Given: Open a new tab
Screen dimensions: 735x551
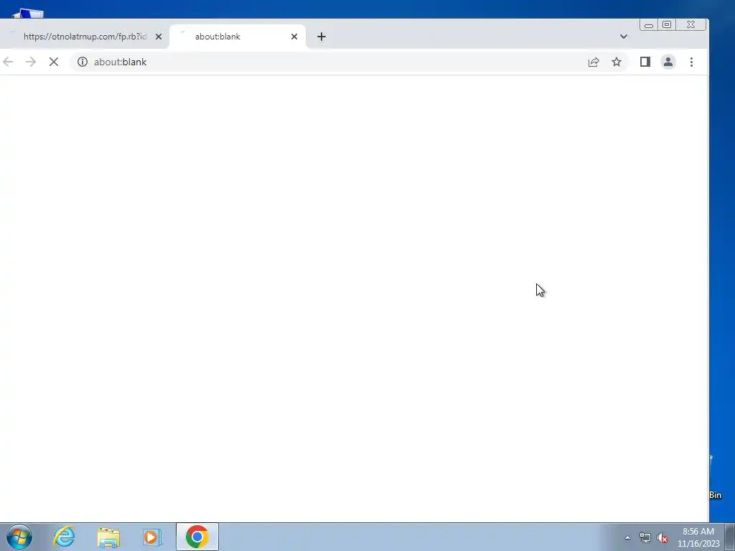Looking at the screenshot, I should [321, 37].
